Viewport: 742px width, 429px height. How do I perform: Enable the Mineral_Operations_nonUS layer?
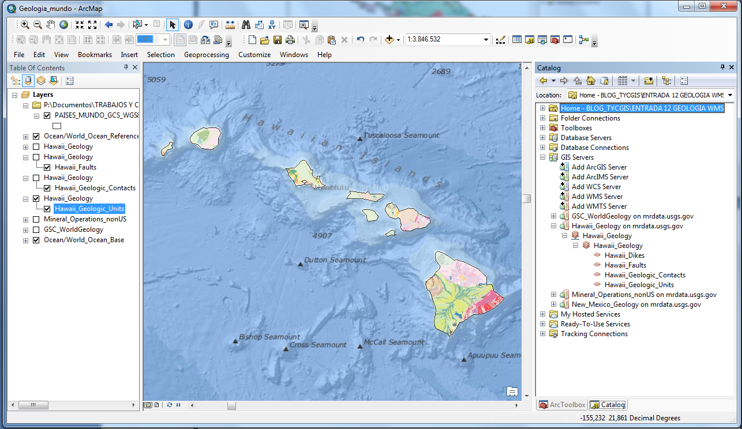[36, 219]
